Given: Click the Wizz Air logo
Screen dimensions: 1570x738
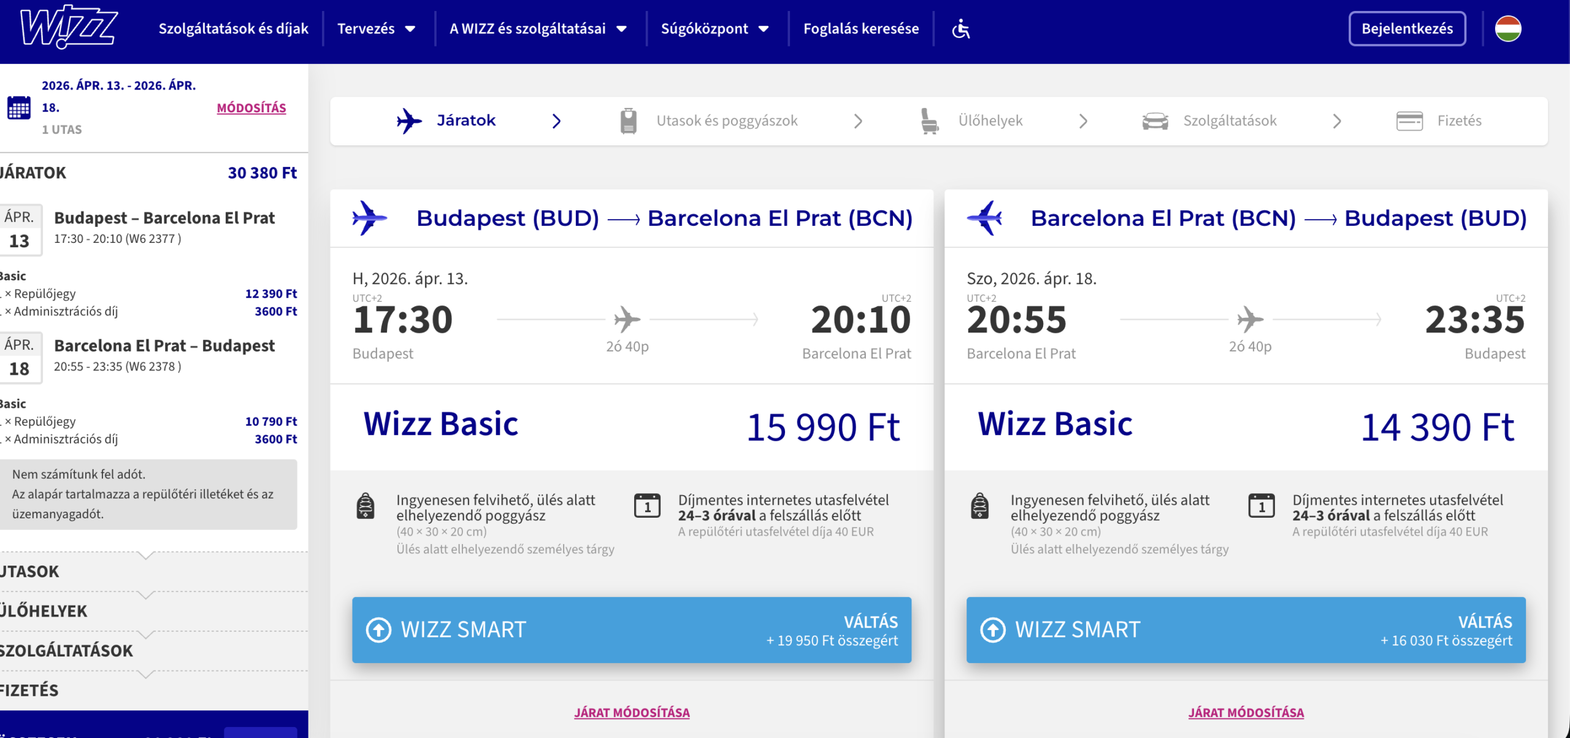Looking at the screenshot, I should (69, 28).
